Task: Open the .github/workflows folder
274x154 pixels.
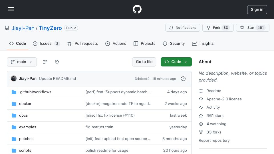Action: click(35, 92)
